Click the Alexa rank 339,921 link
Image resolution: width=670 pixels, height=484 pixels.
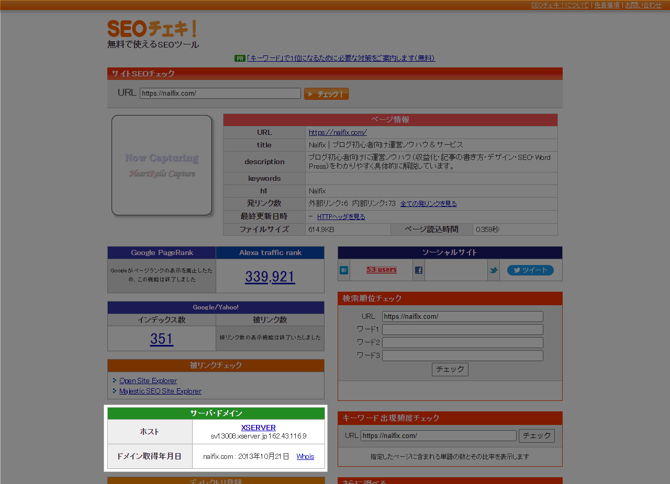tap(270, 276)
